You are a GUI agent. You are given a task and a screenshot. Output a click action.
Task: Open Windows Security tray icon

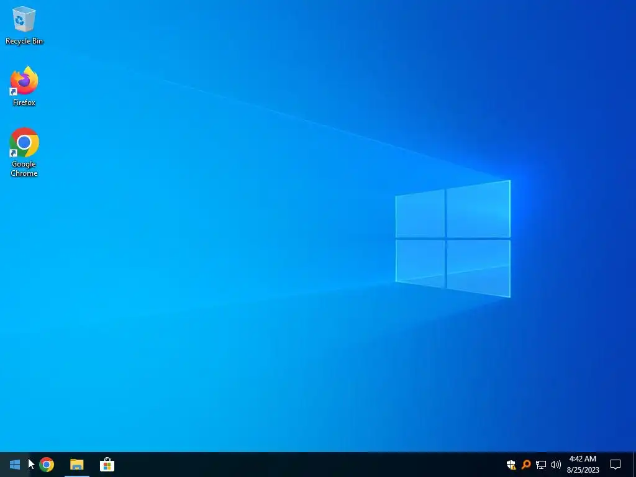511,465
